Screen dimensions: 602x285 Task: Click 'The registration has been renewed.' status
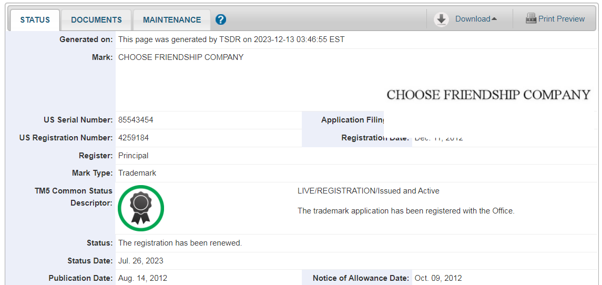pos(180,243)
